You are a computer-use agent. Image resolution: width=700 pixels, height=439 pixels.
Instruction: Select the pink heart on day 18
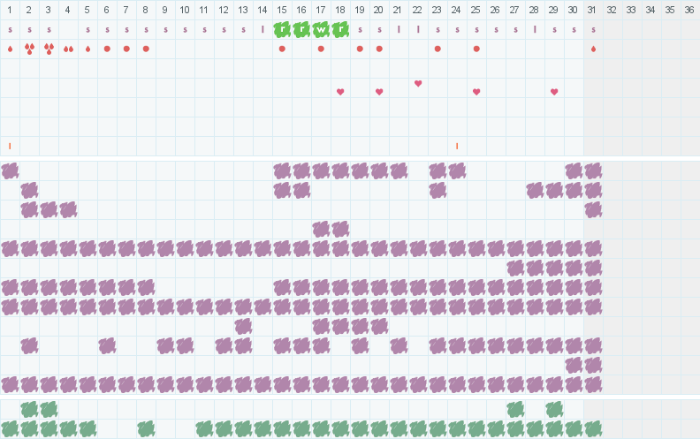coord(340,92)
